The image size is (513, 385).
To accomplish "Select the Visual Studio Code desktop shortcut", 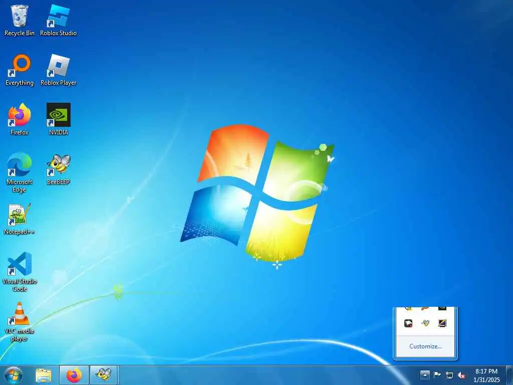I will 20,272.
